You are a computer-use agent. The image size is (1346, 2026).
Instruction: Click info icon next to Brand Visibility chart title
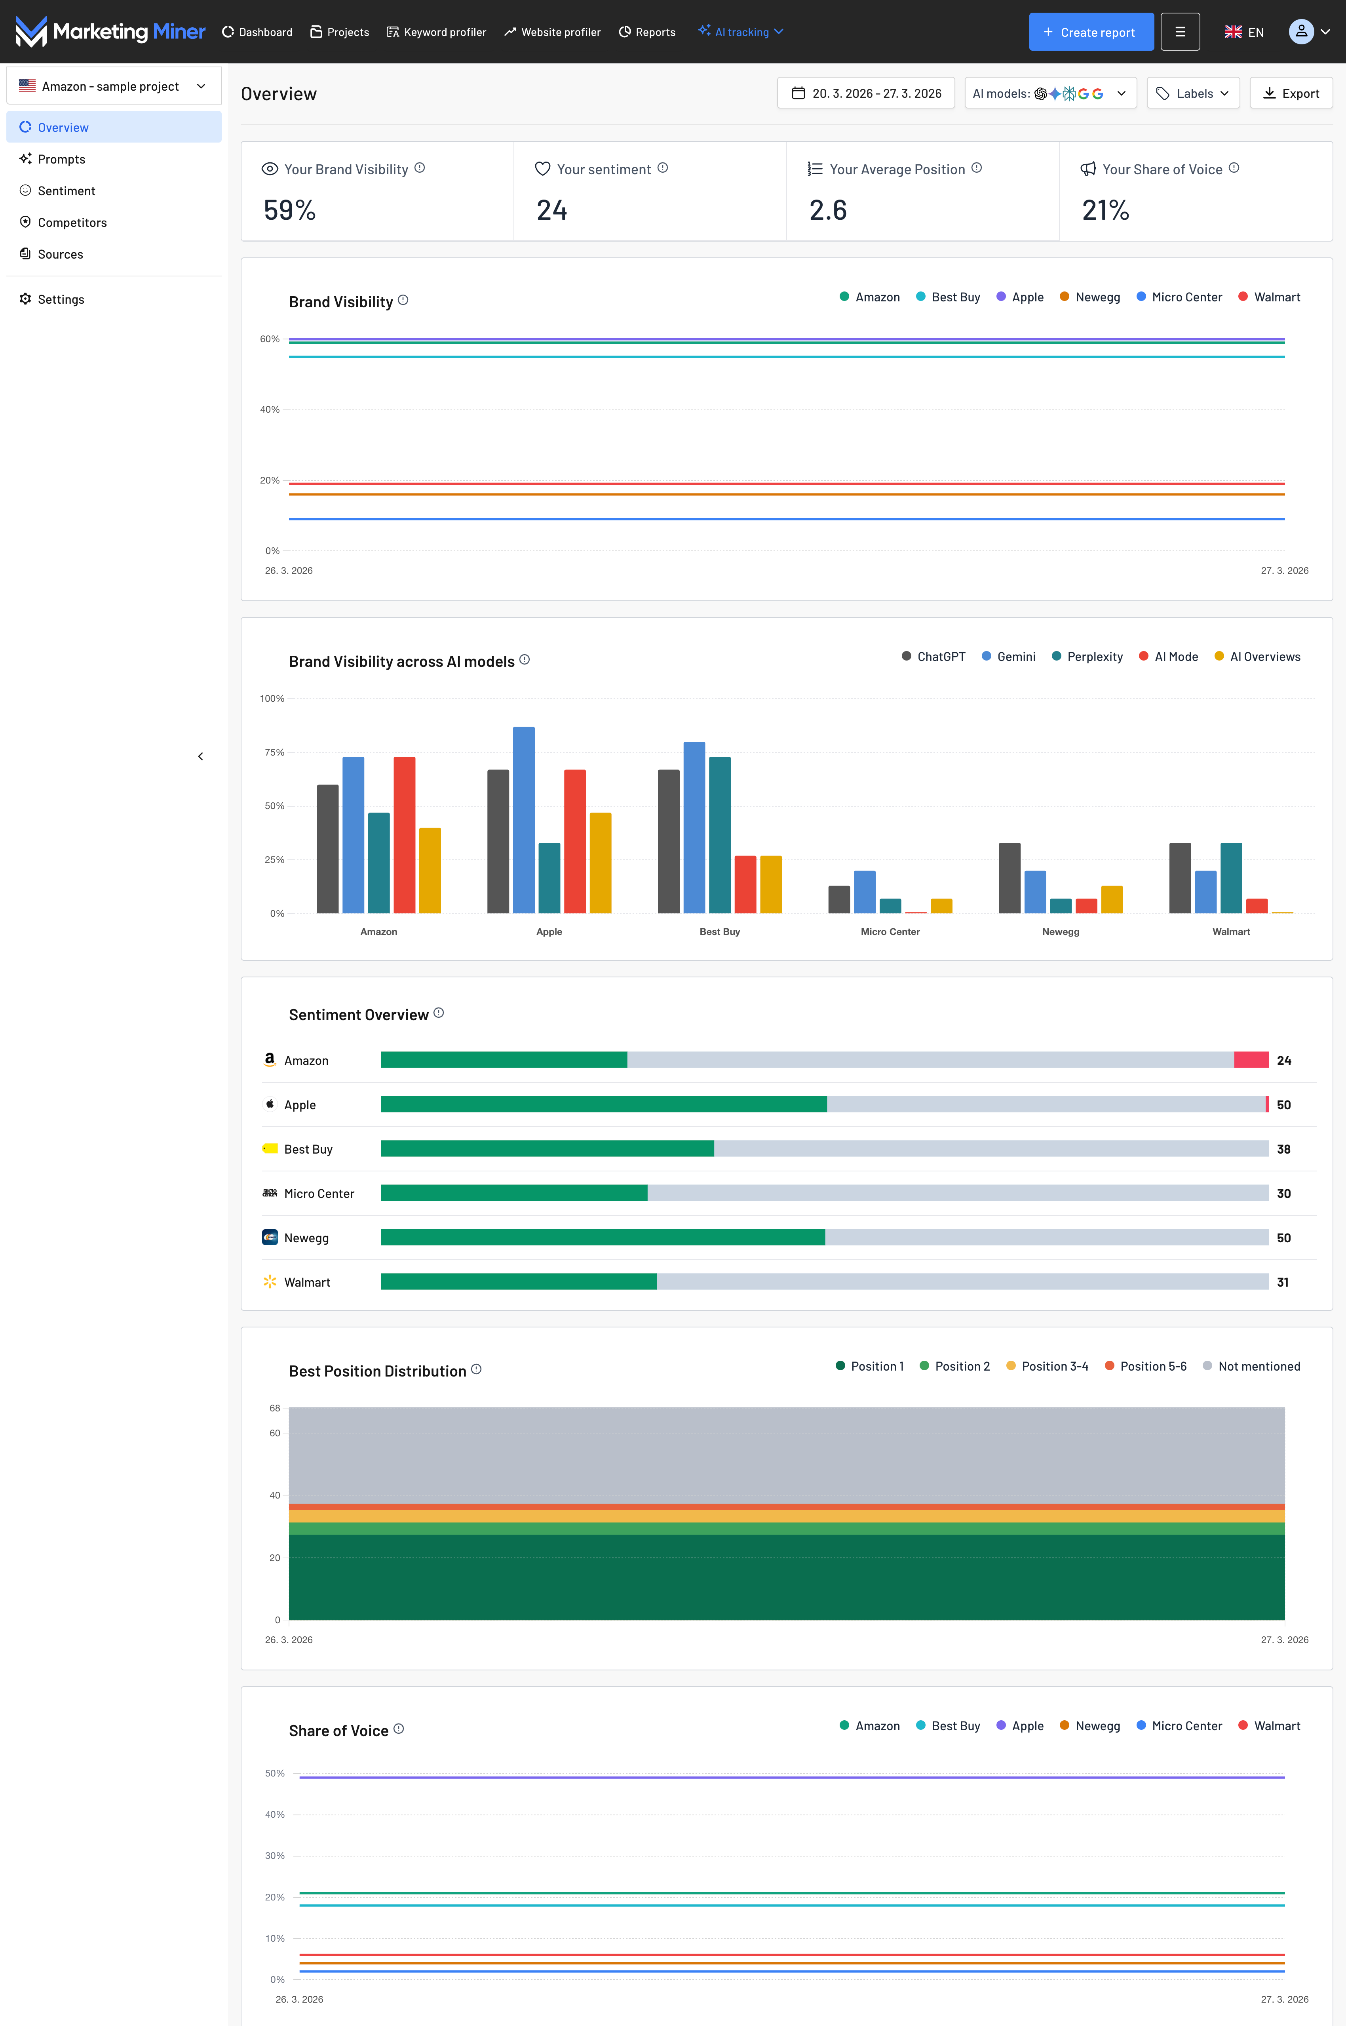pos(403,301)
